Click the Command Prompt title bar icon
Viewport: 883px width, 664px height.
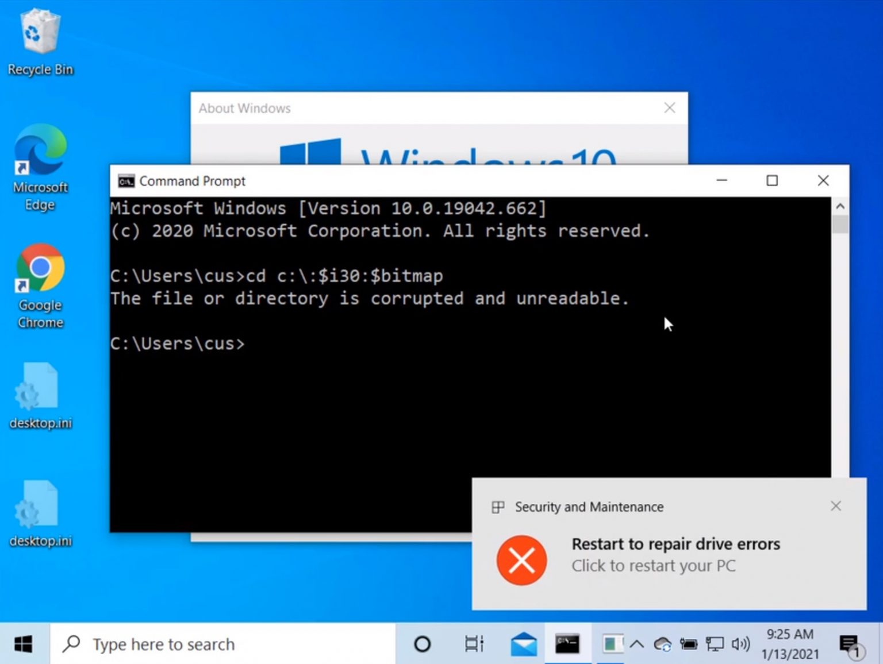pyautogui.click(x=126, y=182)
